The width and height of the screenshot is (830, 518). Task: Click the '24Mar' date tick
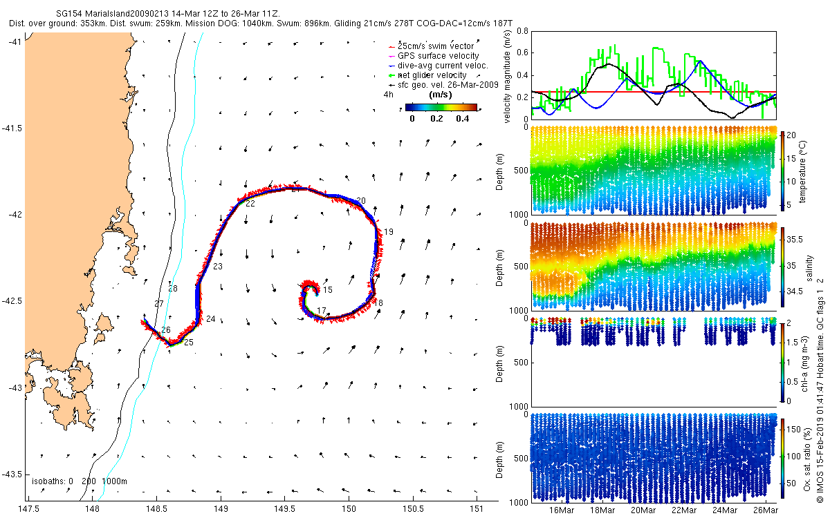pyautogui.click(x=725, y=510)
